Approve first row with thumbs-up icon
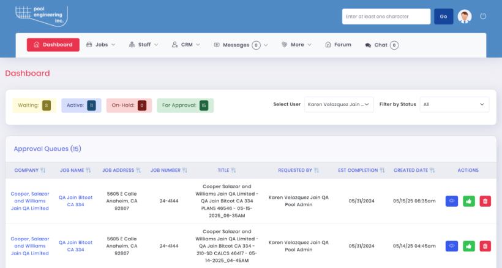502x268 pixels. [469, 201]
